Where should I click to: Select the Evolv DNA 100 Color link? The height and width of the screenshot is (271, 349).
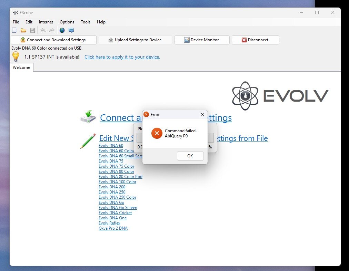[x=117, y=181]
